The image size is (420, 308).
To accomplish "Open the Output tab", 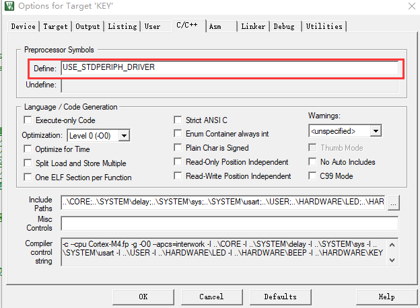I will pos(87,26).
